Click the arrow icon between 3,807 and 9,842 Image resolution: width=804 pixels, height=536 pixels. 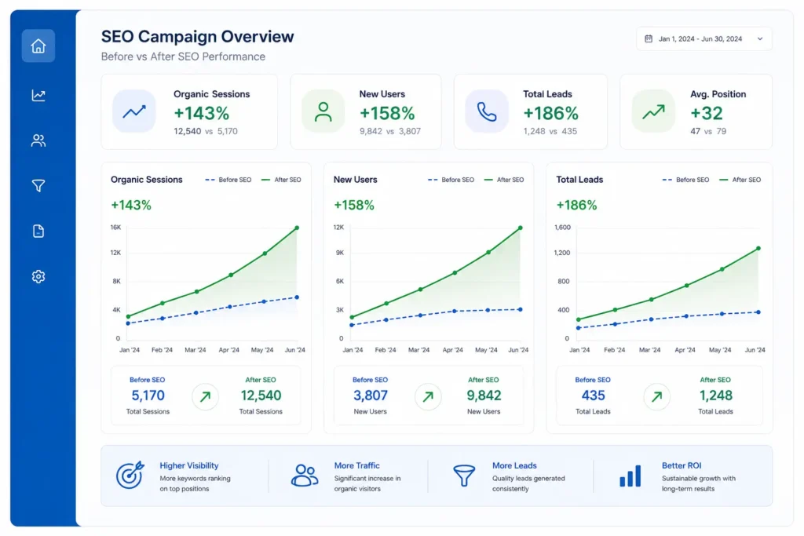[x=428, y=396]
